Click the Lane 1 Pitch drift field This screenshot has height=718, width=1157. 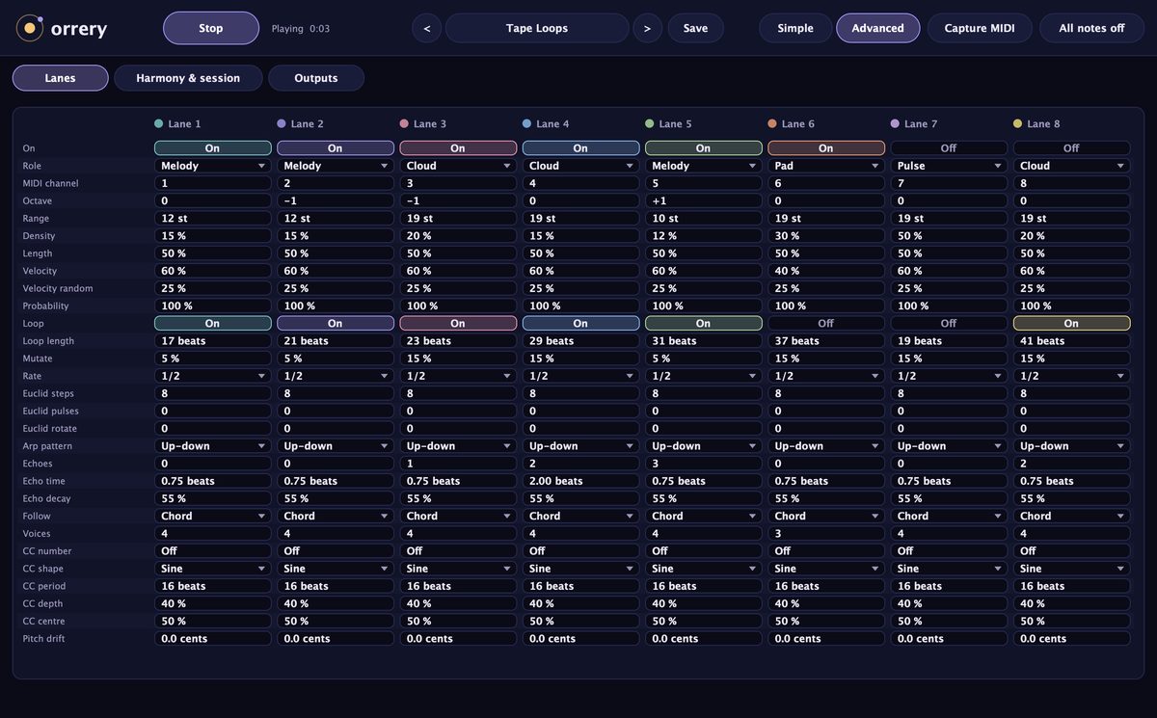(x=212, y=639)
